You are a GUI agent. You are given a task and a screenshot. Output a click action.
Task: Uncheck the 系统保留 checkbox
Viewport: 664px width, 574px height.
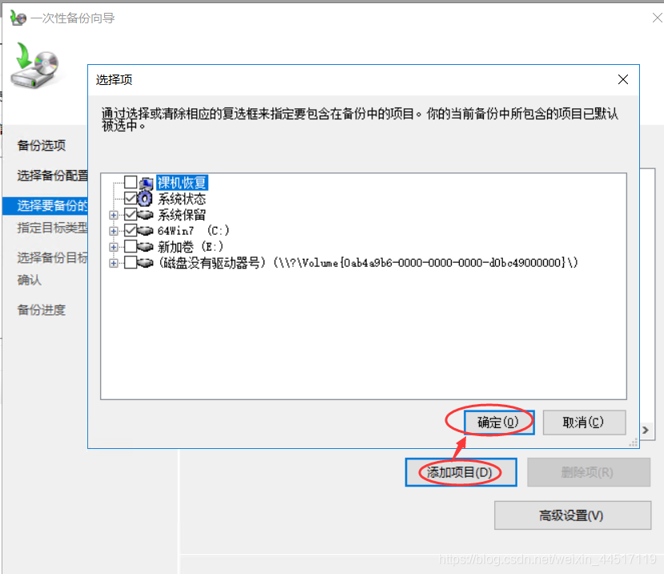131,215
